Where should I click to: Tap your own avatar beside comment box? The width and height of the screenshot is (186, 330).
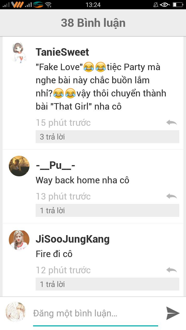point(16,312)
